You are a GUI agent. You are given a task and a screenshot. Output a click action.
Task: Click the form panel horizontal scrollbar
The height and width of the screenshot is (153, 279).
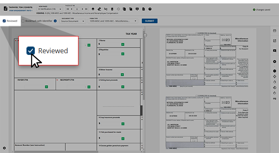click(56, 152)
